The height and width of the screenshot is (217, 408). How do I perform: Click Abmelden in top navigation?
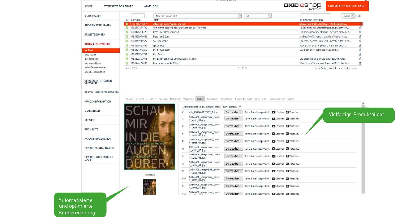(x=151, y=6)
